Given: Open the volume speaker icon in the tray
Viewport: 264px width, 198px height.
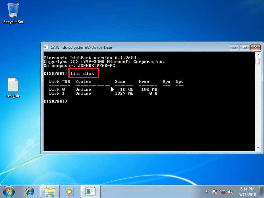Looking at the screenshot, I should tap(230, 192).
